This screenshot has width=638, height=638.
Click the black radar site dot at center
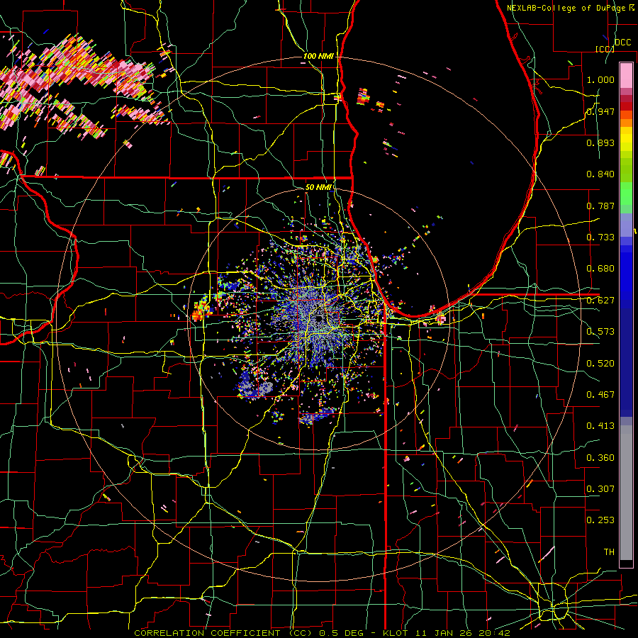coord(320,318)
